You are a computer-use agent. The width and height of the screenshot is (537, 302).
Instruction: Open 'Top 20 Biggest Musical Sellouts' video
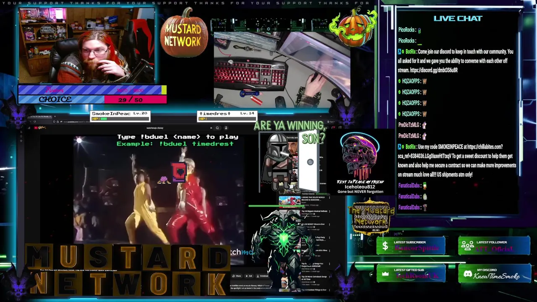pyautogui.click(x=314, y=211)
